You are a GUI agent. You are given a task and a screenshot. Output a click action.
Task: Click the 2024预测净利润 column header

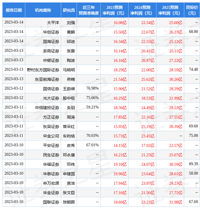click(x=142, y=10)
